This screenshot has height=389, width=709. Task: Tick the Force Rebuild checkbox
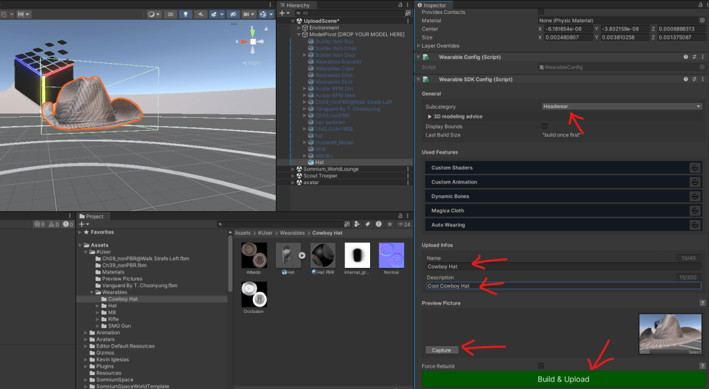coord(541,365)
